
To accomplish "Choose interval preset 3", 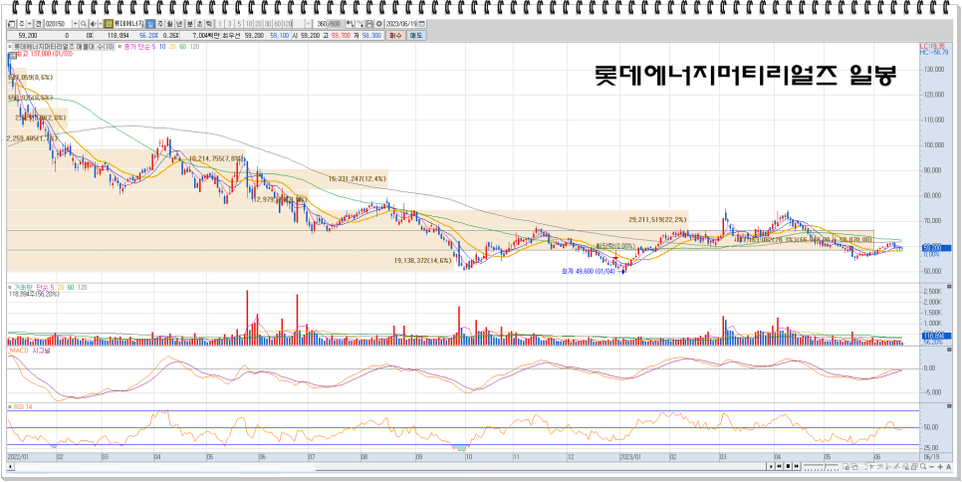I will (229, 23).
